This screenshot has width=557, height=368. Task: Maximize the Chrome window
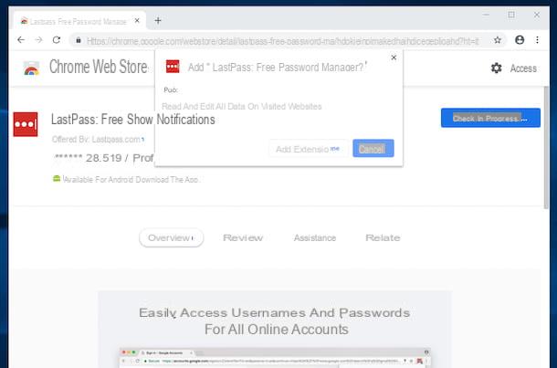tap(511, 15)
